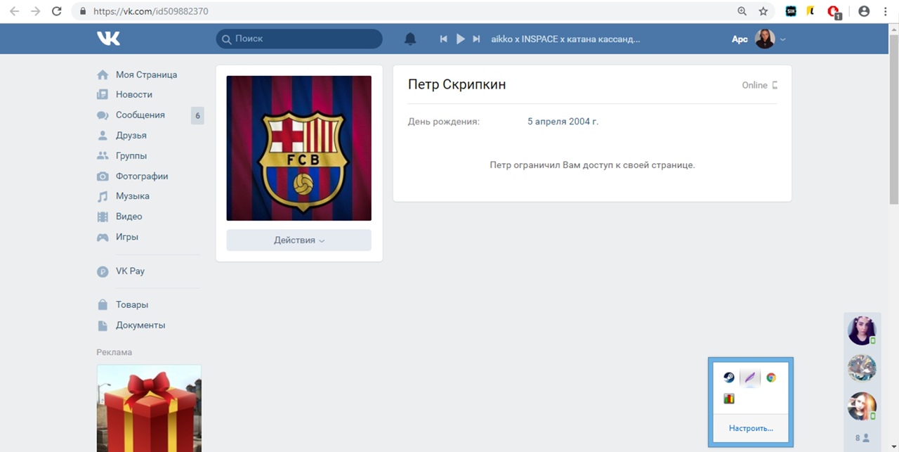This screenshot has height=452, width=899.
Task: Open Сообщения in the sidebar
Action: [x=140, y=115]
